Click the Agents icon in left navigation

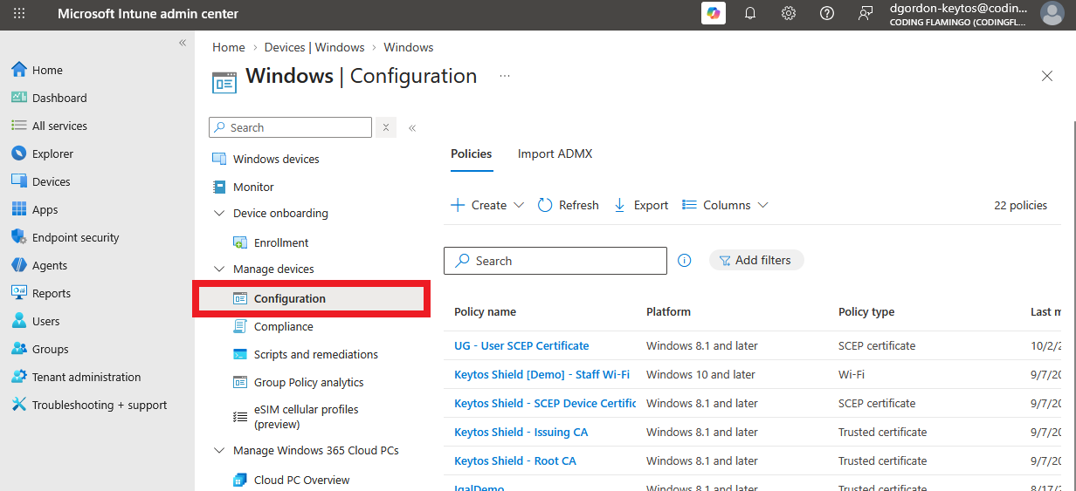pos(19,265)
